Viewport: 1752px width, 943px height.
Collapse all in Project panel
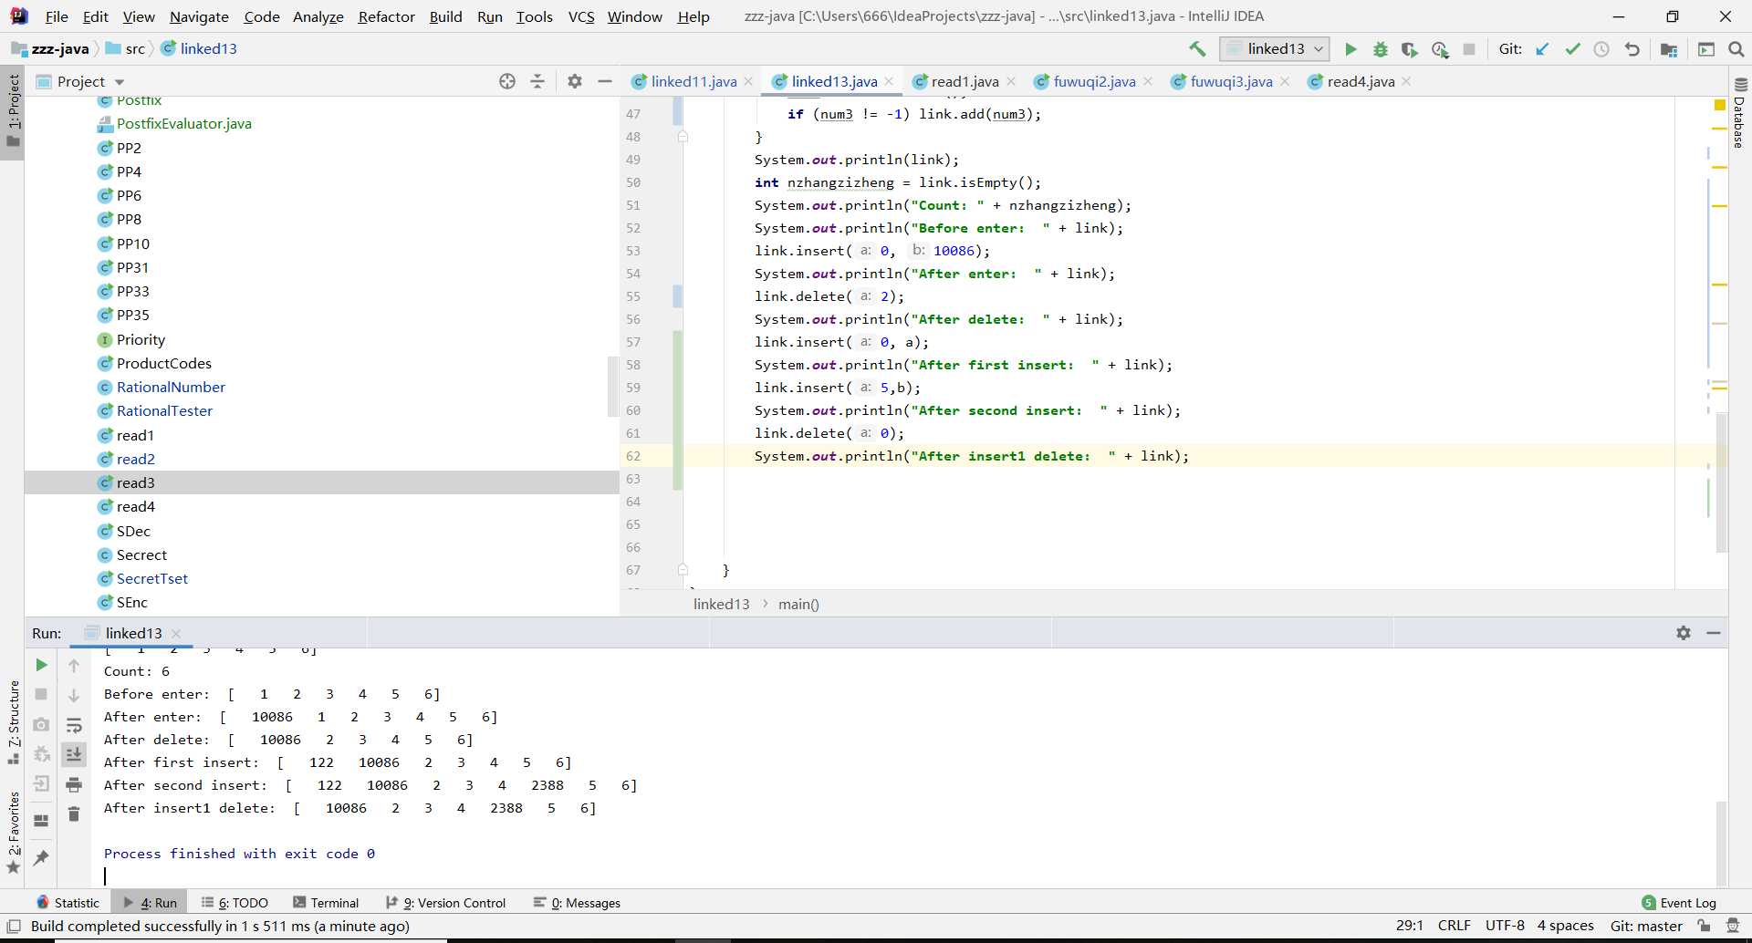coord(537,81)
